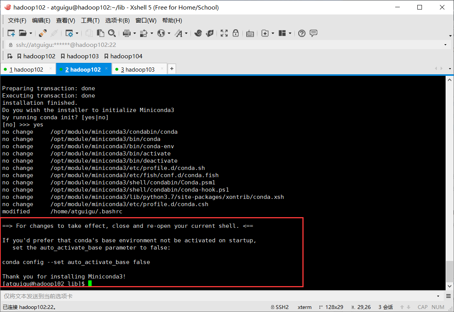Click the hadoop103 quick link bookmark

pos(80,56)
